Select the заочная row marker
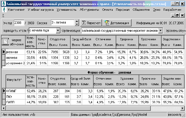This screenshot has width=186, height=118. click(x=3, y=58)
